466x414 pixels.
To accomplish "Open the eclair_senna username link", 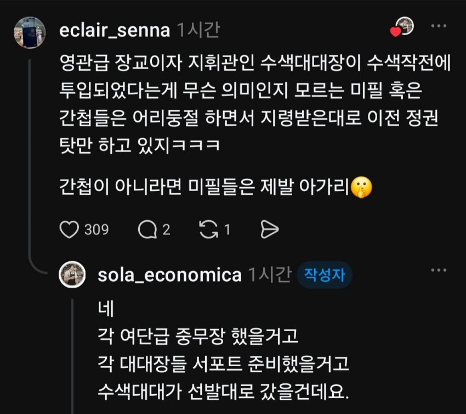I will [115, 30].
